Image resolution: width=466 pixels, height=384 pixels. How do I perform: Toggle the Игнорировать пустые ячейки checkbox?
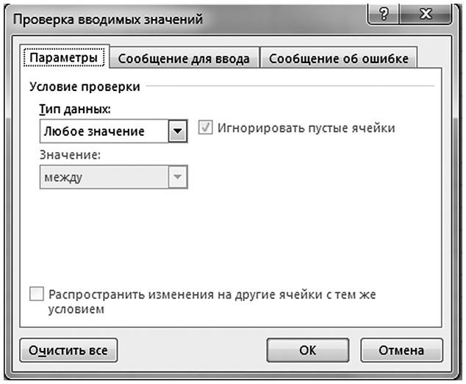coord(206,128)
